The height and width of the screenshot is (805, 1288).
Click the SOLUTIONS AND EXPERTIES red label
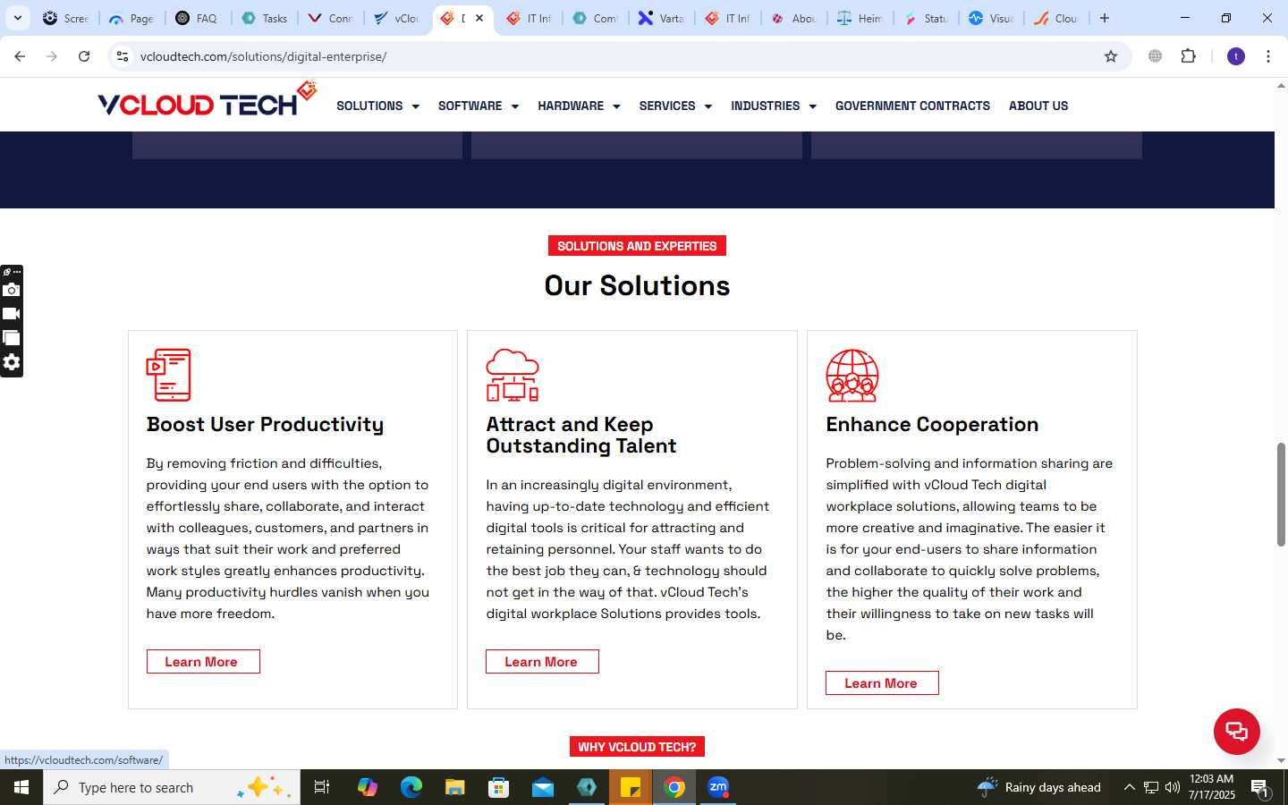coord(637,246)
